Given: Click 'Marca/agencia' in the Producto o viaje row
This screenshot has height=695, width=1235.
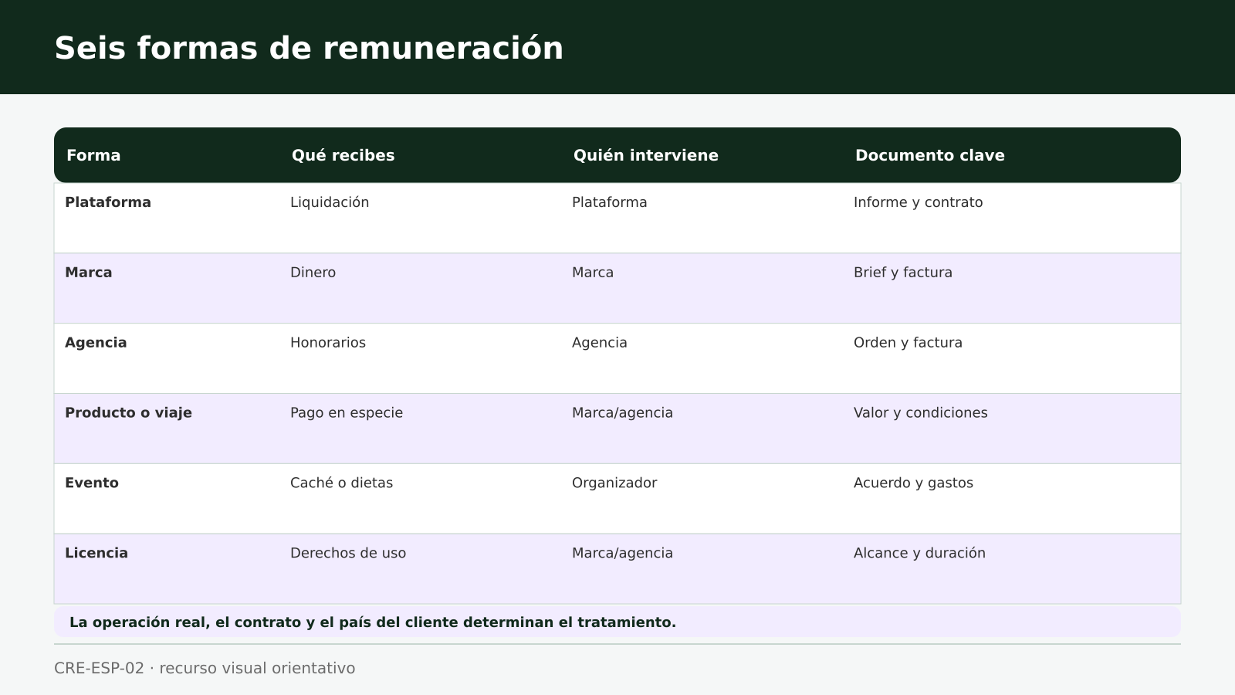Looking at the screenshot, I should click(622, 413).
